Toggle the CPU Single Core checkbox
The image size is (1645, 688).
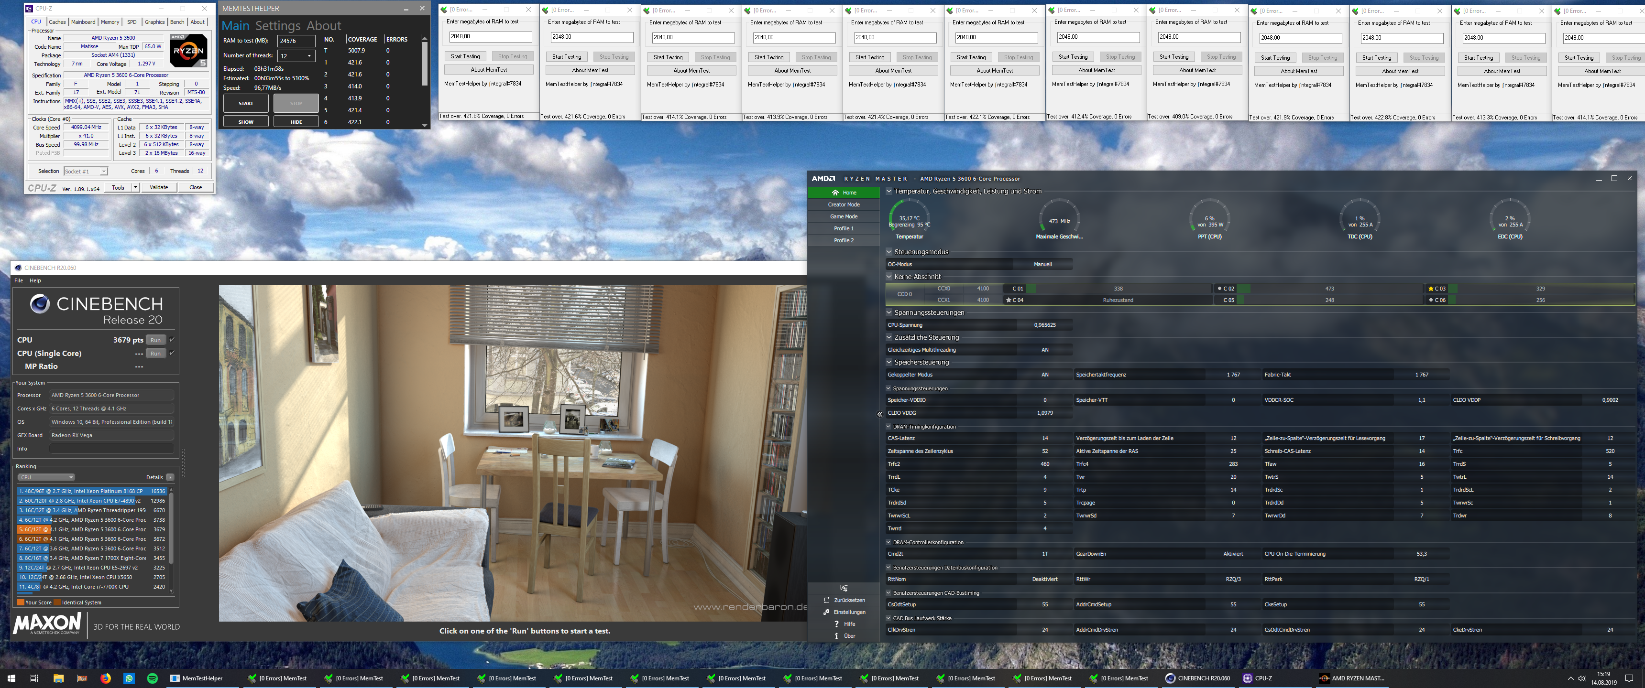172,353
